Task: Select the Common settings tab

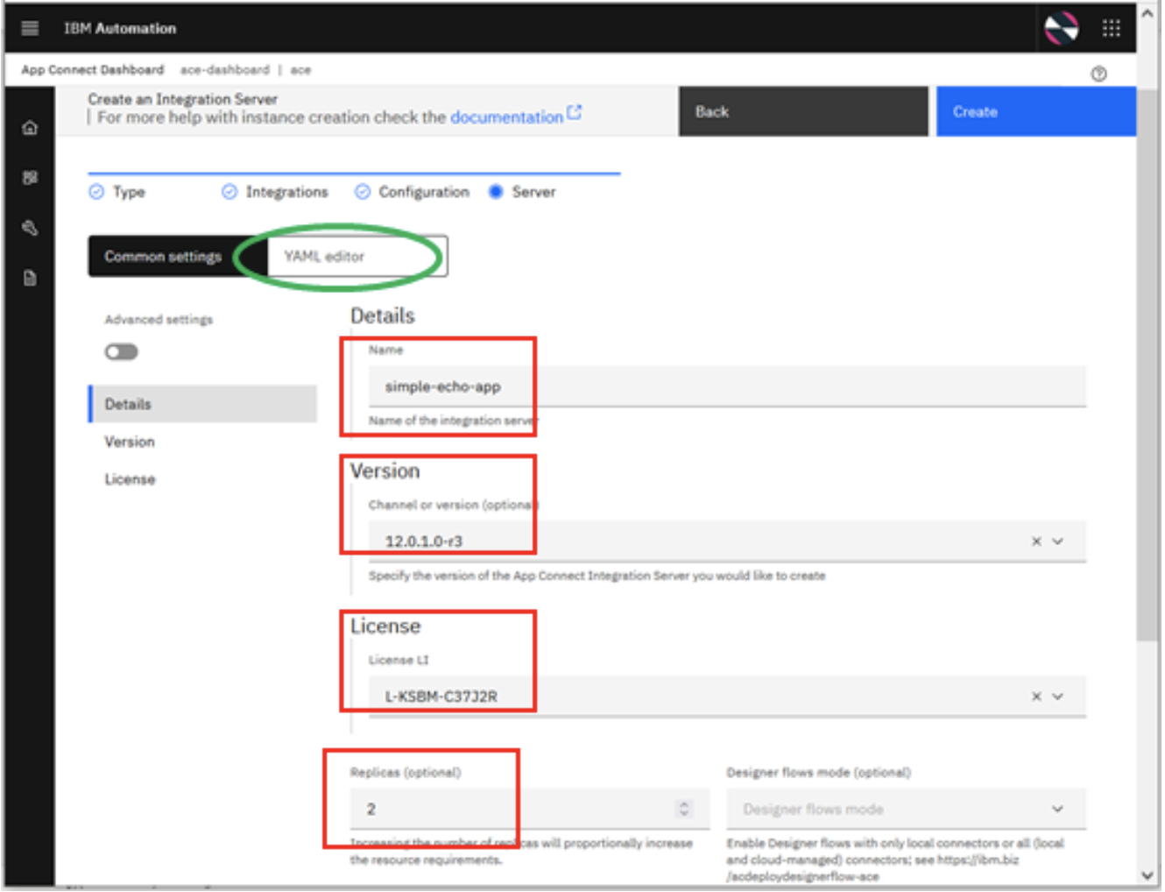Action: coord(178,257)
